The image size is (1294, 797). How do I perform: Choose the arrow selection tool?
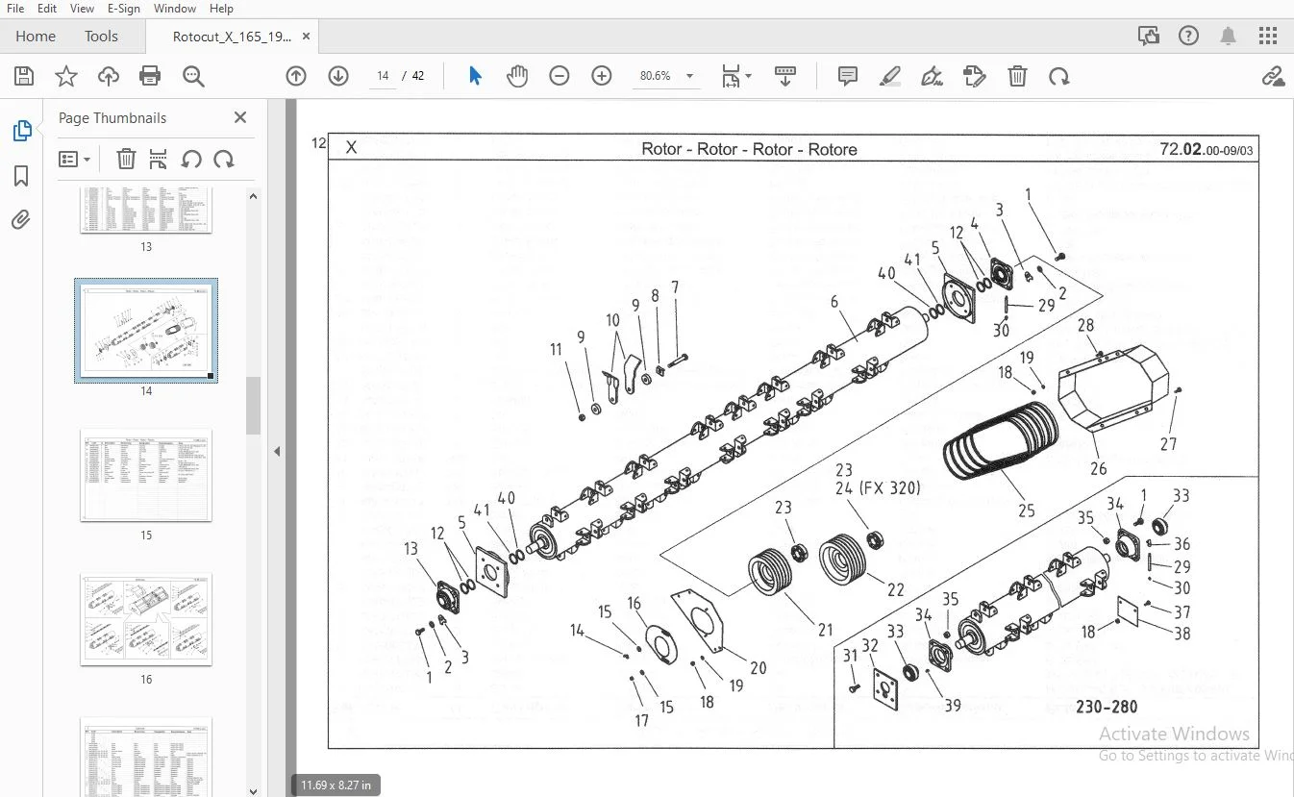[x=475, y=76]
